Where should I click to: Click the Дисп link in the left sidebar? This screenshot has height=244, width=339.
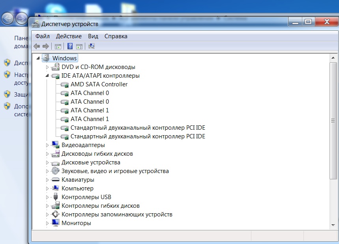(x=21, y=63)
